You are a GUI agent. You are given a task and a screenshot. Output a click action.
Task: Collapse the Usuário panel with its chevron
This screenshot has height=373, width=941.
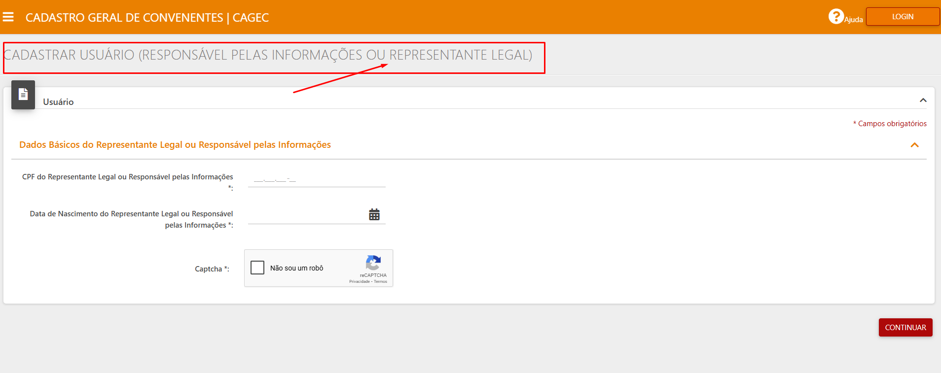tap(923, 101)
